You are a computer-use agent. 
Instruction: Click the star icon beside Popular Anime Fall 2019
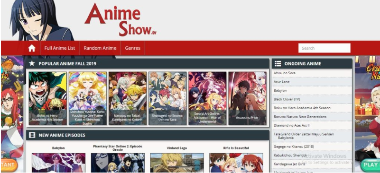32,63
